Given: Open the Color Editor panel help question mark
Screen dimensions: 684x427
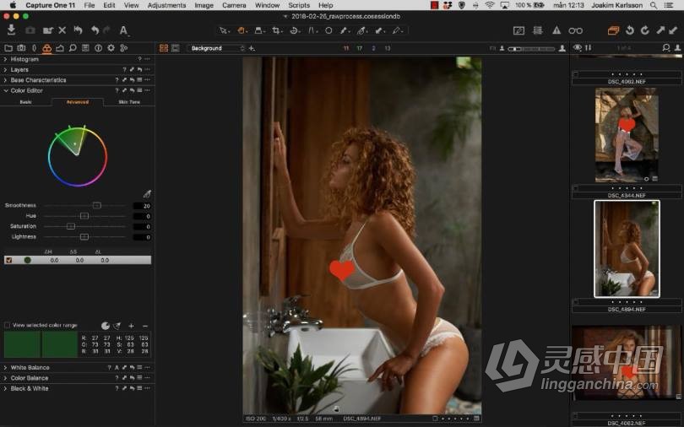Looking at the screenshot, I should 117,90.
